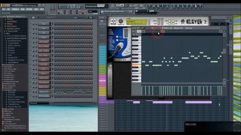Open the snap dropdown showing Line

(x=93, y=12)
